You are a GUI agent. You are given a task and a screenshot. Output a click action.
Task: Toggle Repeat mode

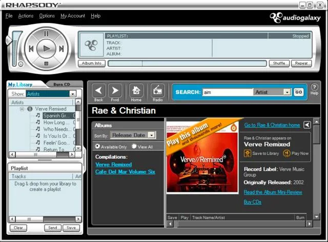tap(301, 63)
